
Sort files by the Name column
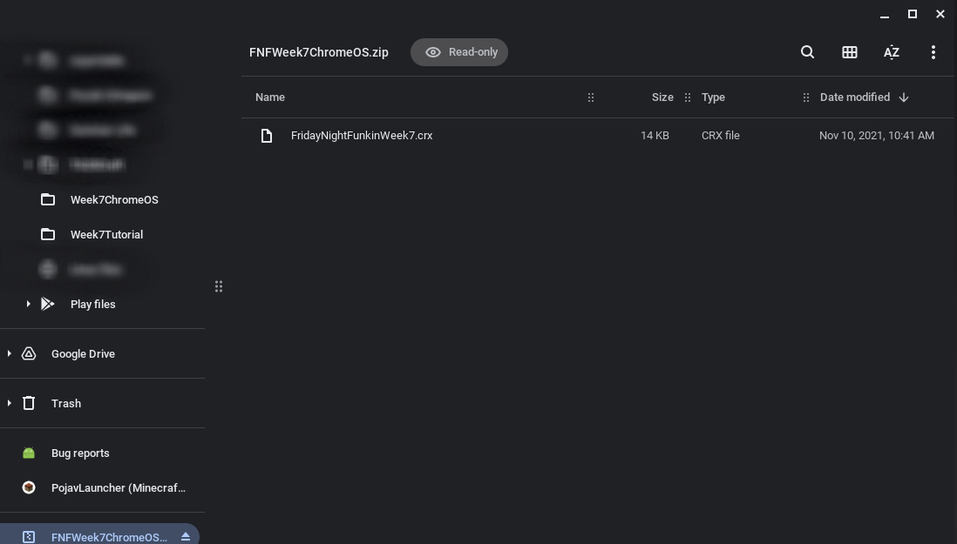tap(270, 97)
